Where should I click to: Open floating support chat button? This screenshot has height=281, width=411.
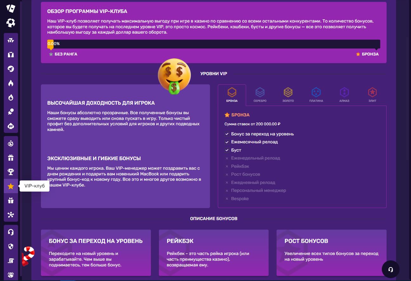[x=390, y=269]
